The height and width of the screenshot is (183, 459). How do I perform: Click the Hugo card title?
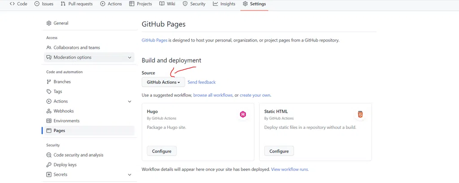[152, 111]
